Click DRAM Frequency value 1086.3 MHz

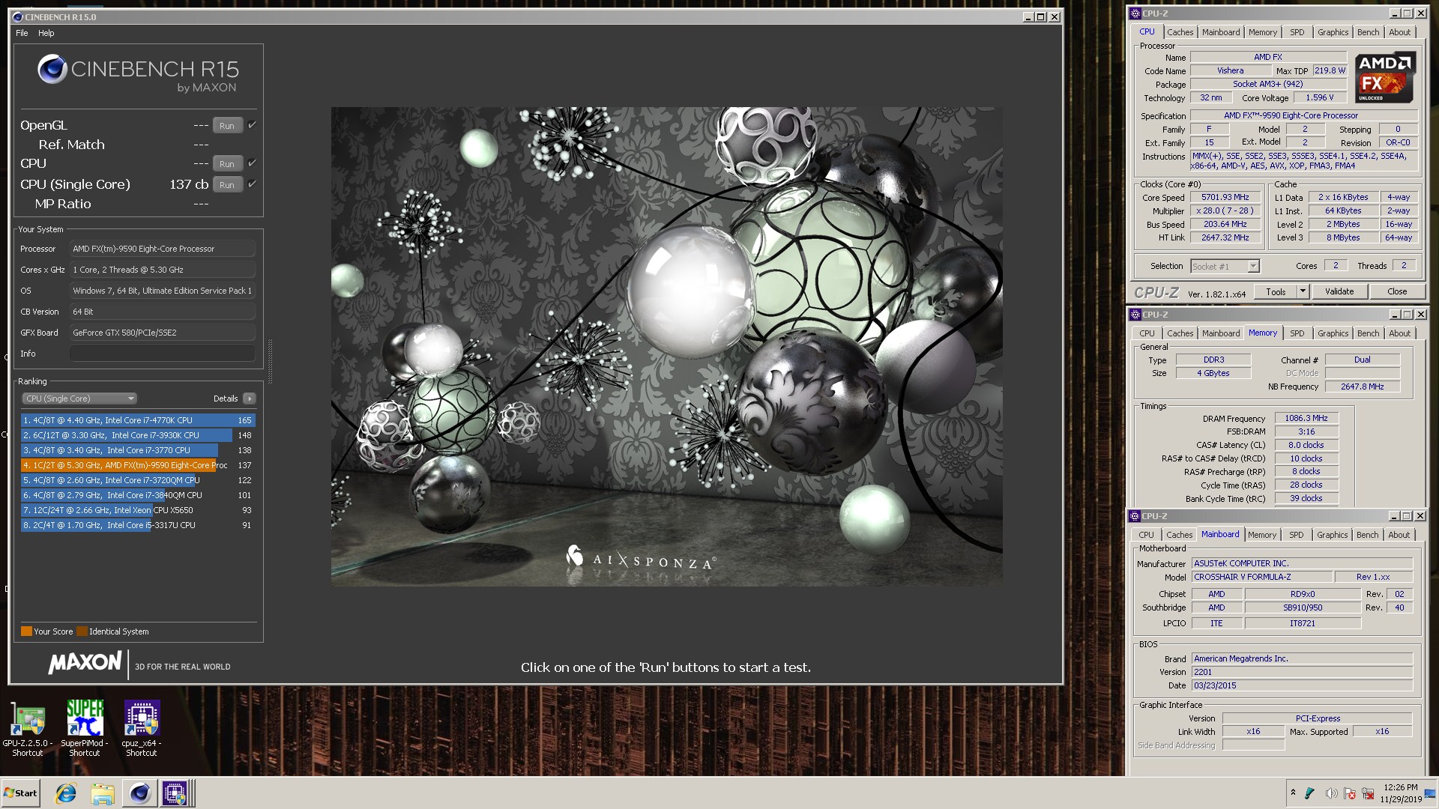pyautogui.click(x=1306, y=418)
